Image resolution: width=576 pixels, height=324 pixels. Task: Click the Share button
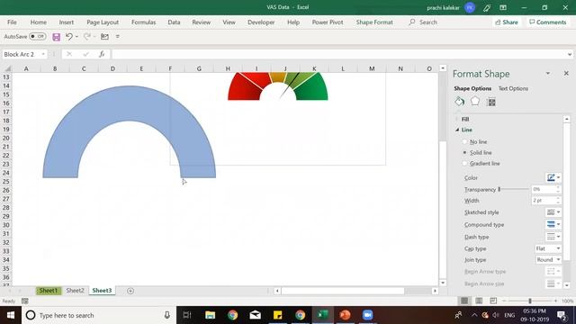click(507, 22)
